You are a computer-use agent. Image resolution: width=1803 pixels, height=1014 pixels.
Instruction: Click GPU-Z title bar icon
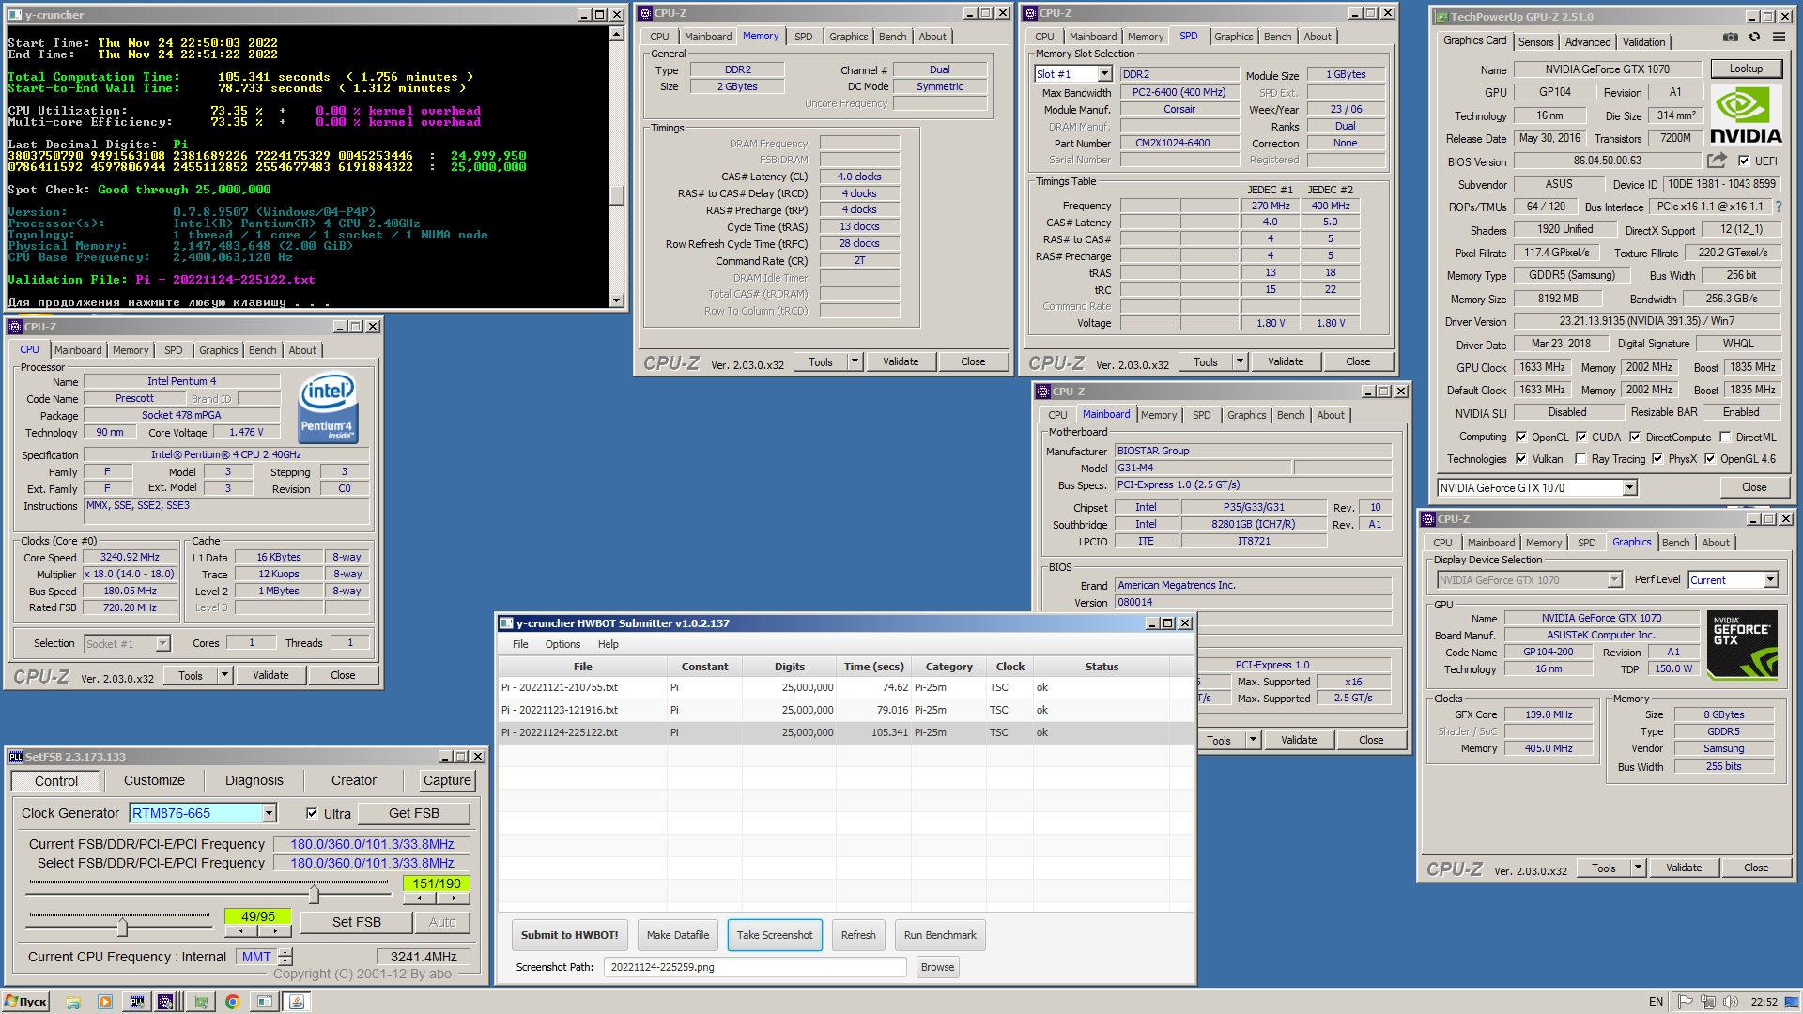point(1441,17)
